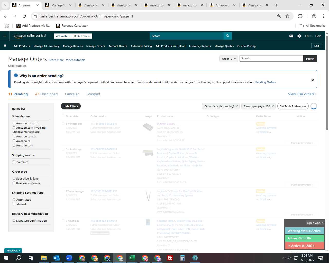Image resolution: width=329 pixels, height=263 pixels.
Task: Open the Results per page dropdown
Action: 258,106
